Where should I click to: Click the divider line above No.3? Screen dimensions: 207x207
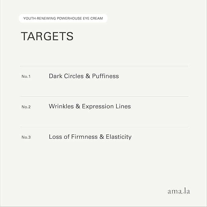coord(104,127)
